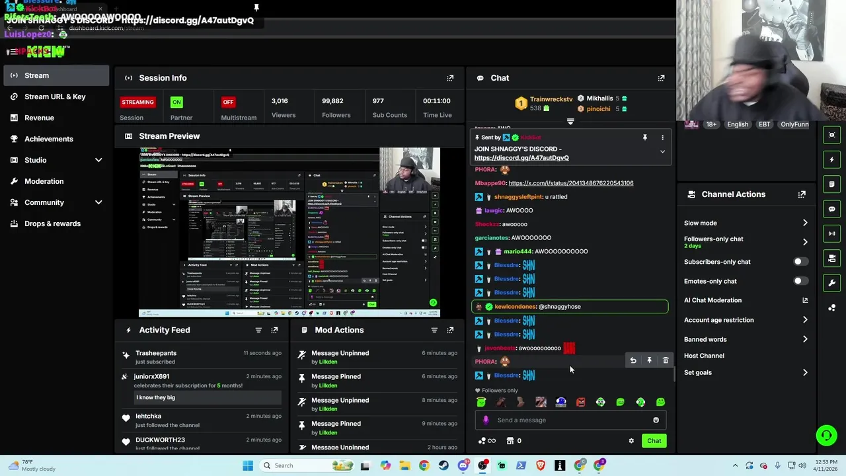
Task: Toggle the Partner ON indicator
Action: coord(176,102)
